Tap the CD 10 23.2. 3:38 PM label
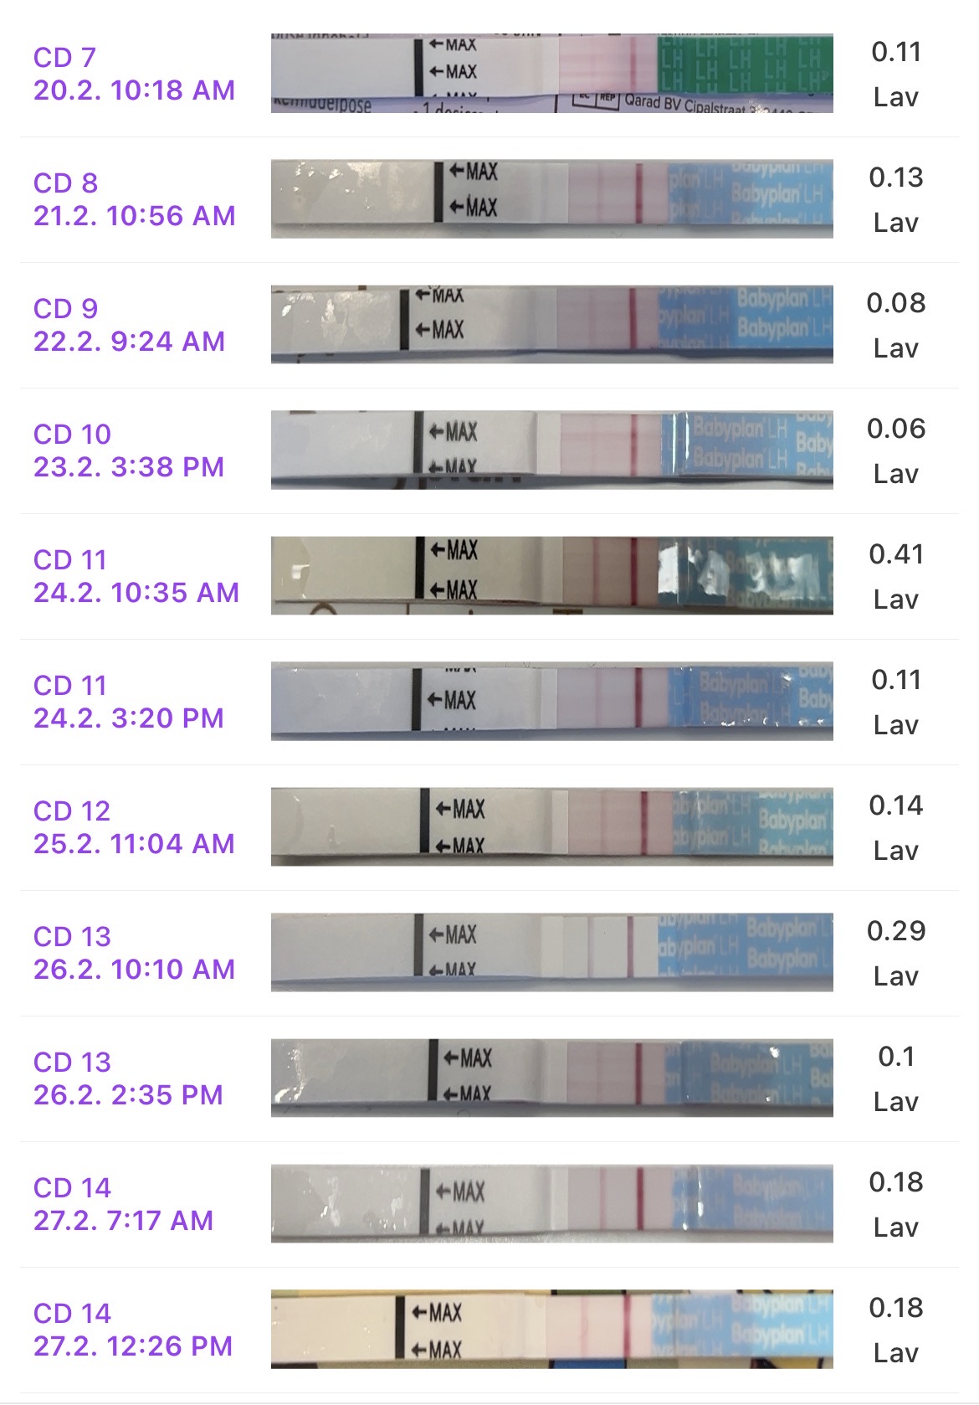 pyautogui.click(x=129, y=450)
